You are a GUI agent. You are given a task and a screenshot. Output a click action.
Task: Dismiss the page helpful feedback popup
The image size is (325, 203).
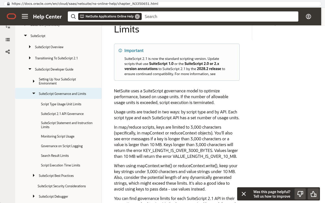[244, 194]
